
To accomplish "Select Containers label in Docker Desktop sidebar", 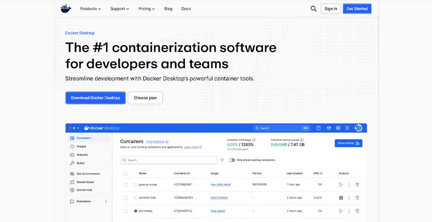I will click(x=84, y=138).
